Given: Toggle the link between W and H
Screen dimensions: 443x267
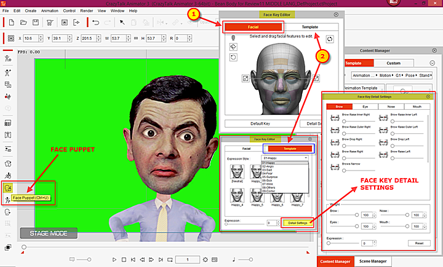Looking at the screenshot, I should 136,38.
